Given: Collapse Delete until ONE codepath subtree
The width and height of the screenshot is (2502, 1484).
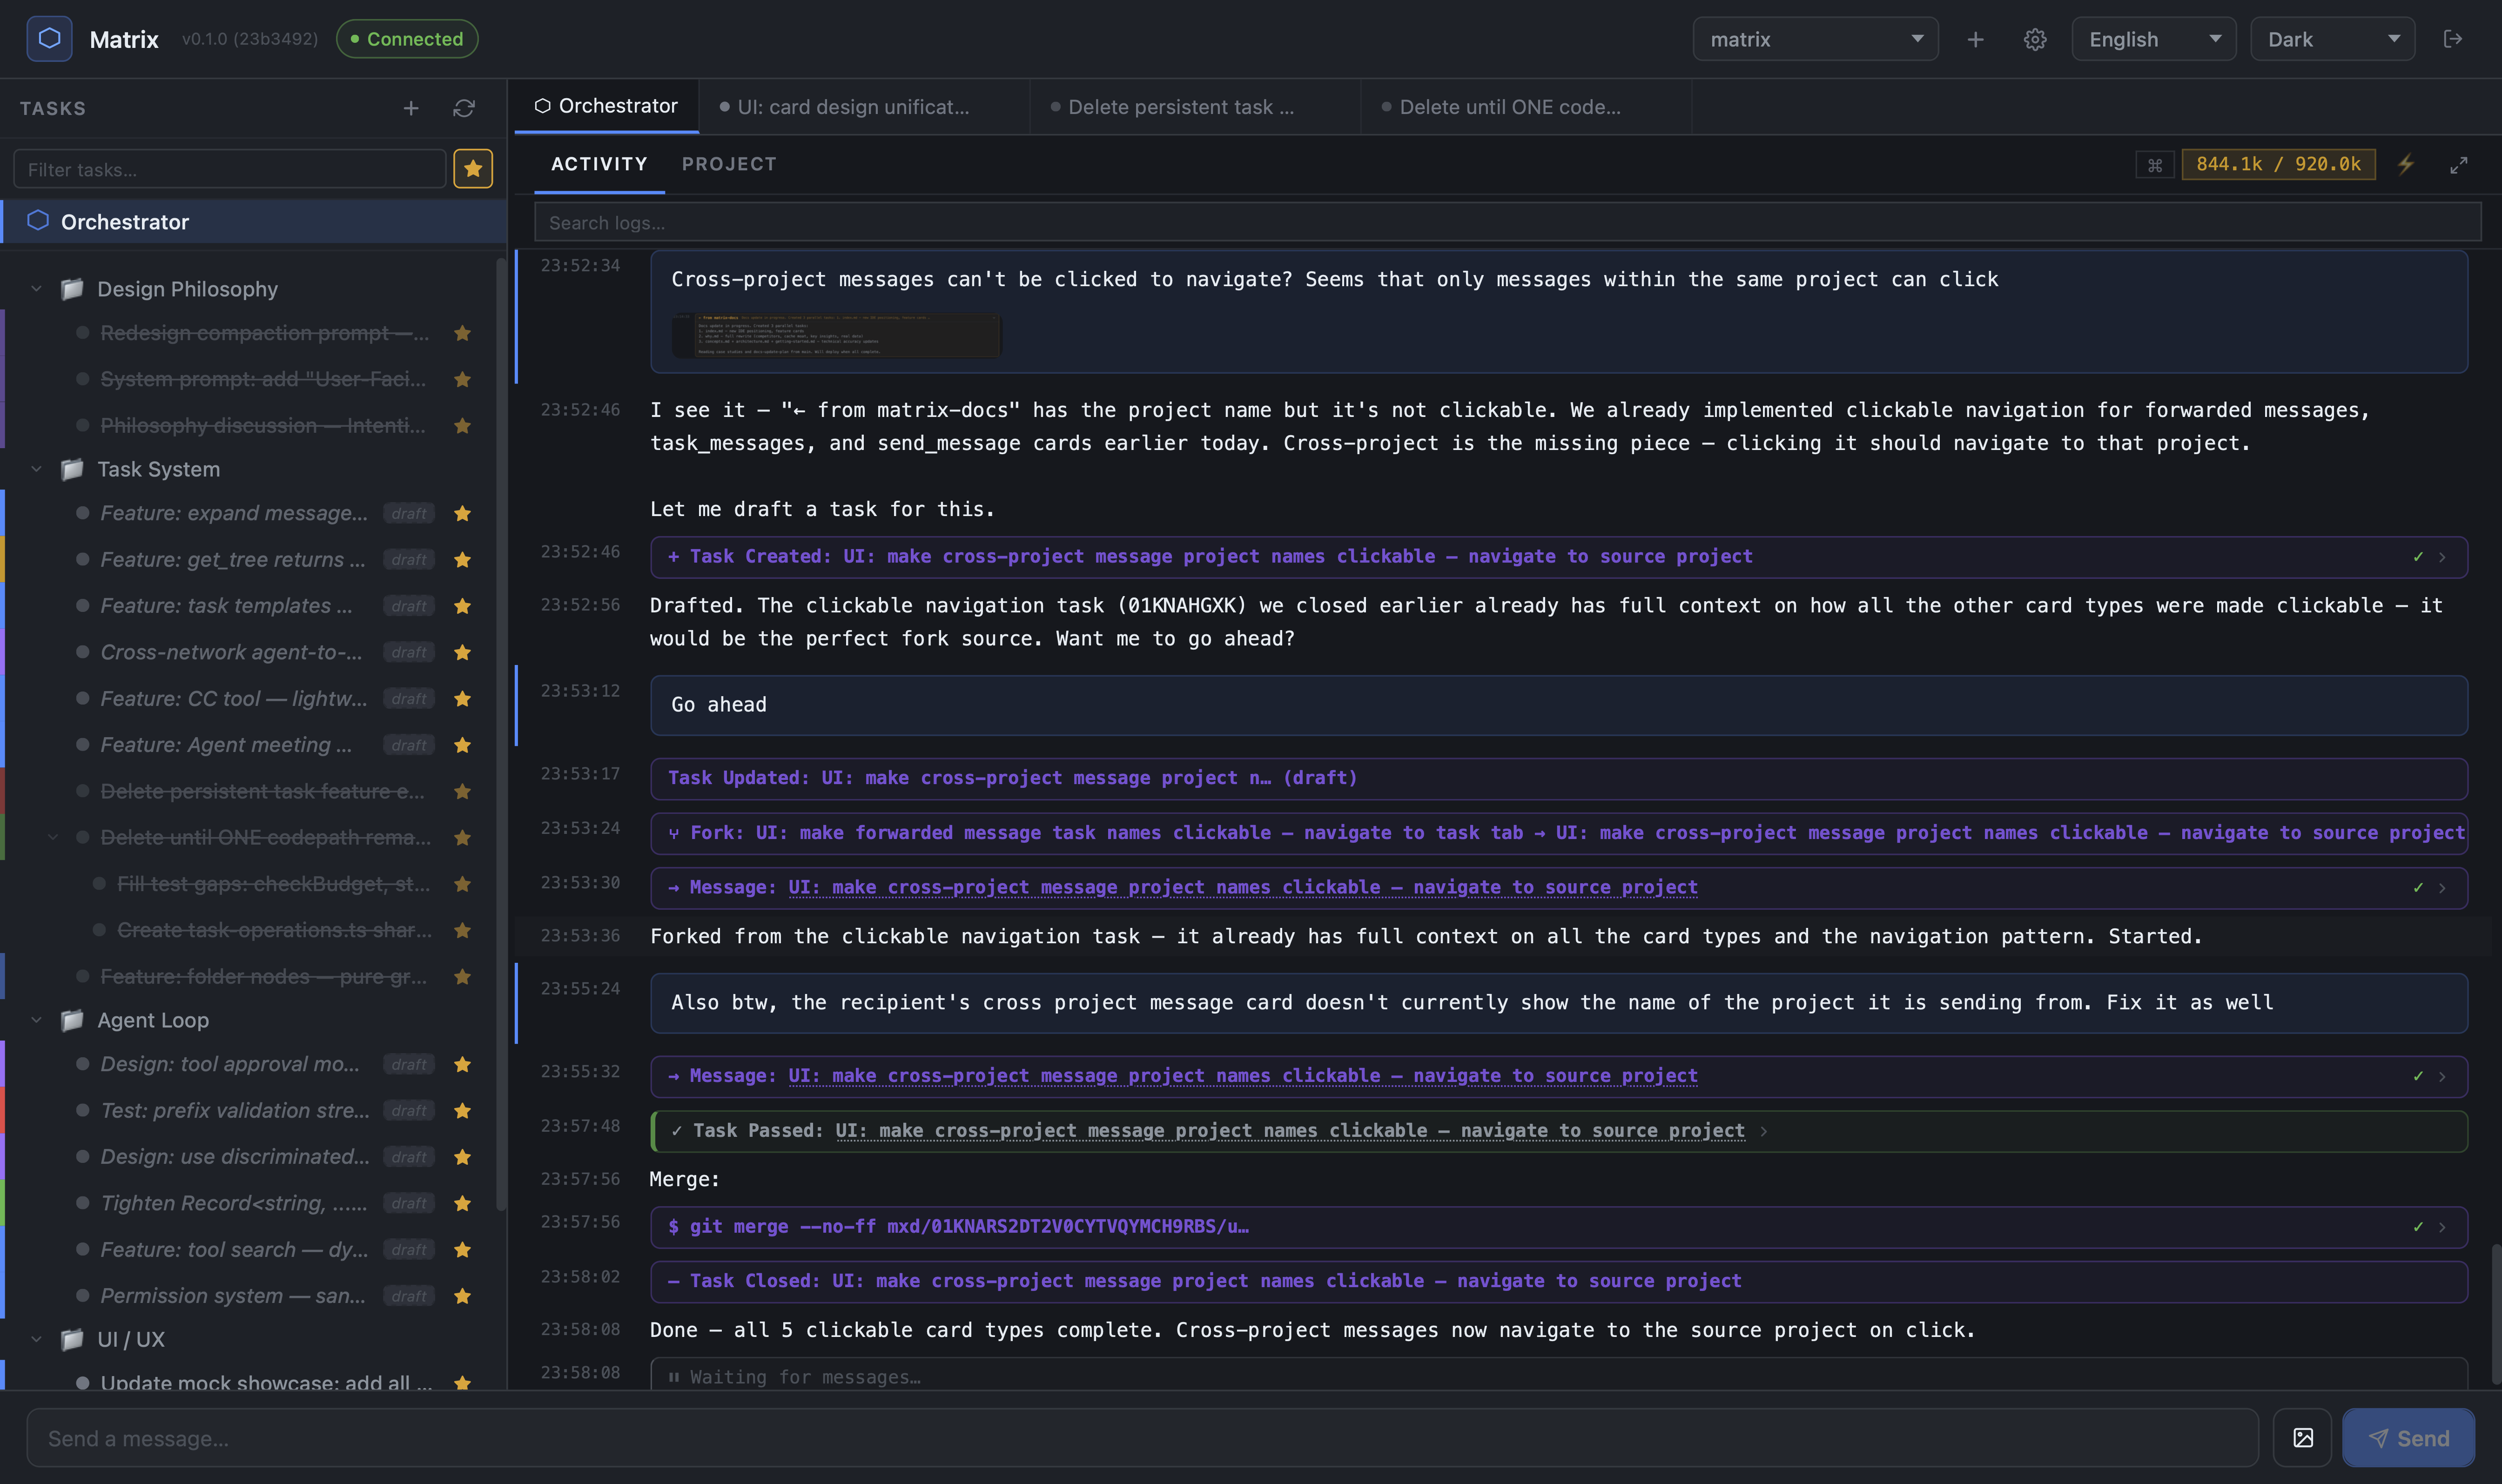Looking at the screenshot, I should [53, 837].
